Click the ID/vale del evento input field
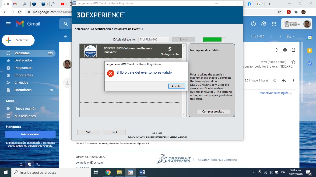Screen dimensions: 316x177 coord(154,40)
